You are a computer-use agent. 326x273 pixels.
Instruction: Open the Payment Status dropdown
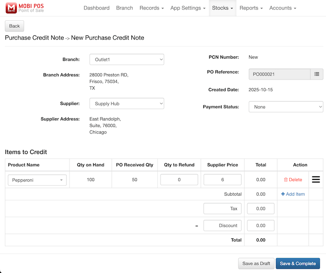click(286, 107)
